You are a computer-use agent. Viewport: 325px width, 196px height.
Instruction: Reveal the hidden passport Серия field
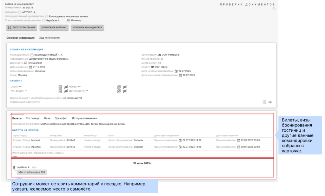(x=66, y=87)
